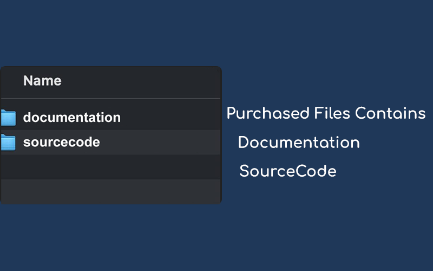Click the white 'SourceCode' caption on the right
The image size is (433, 271).
287,171
